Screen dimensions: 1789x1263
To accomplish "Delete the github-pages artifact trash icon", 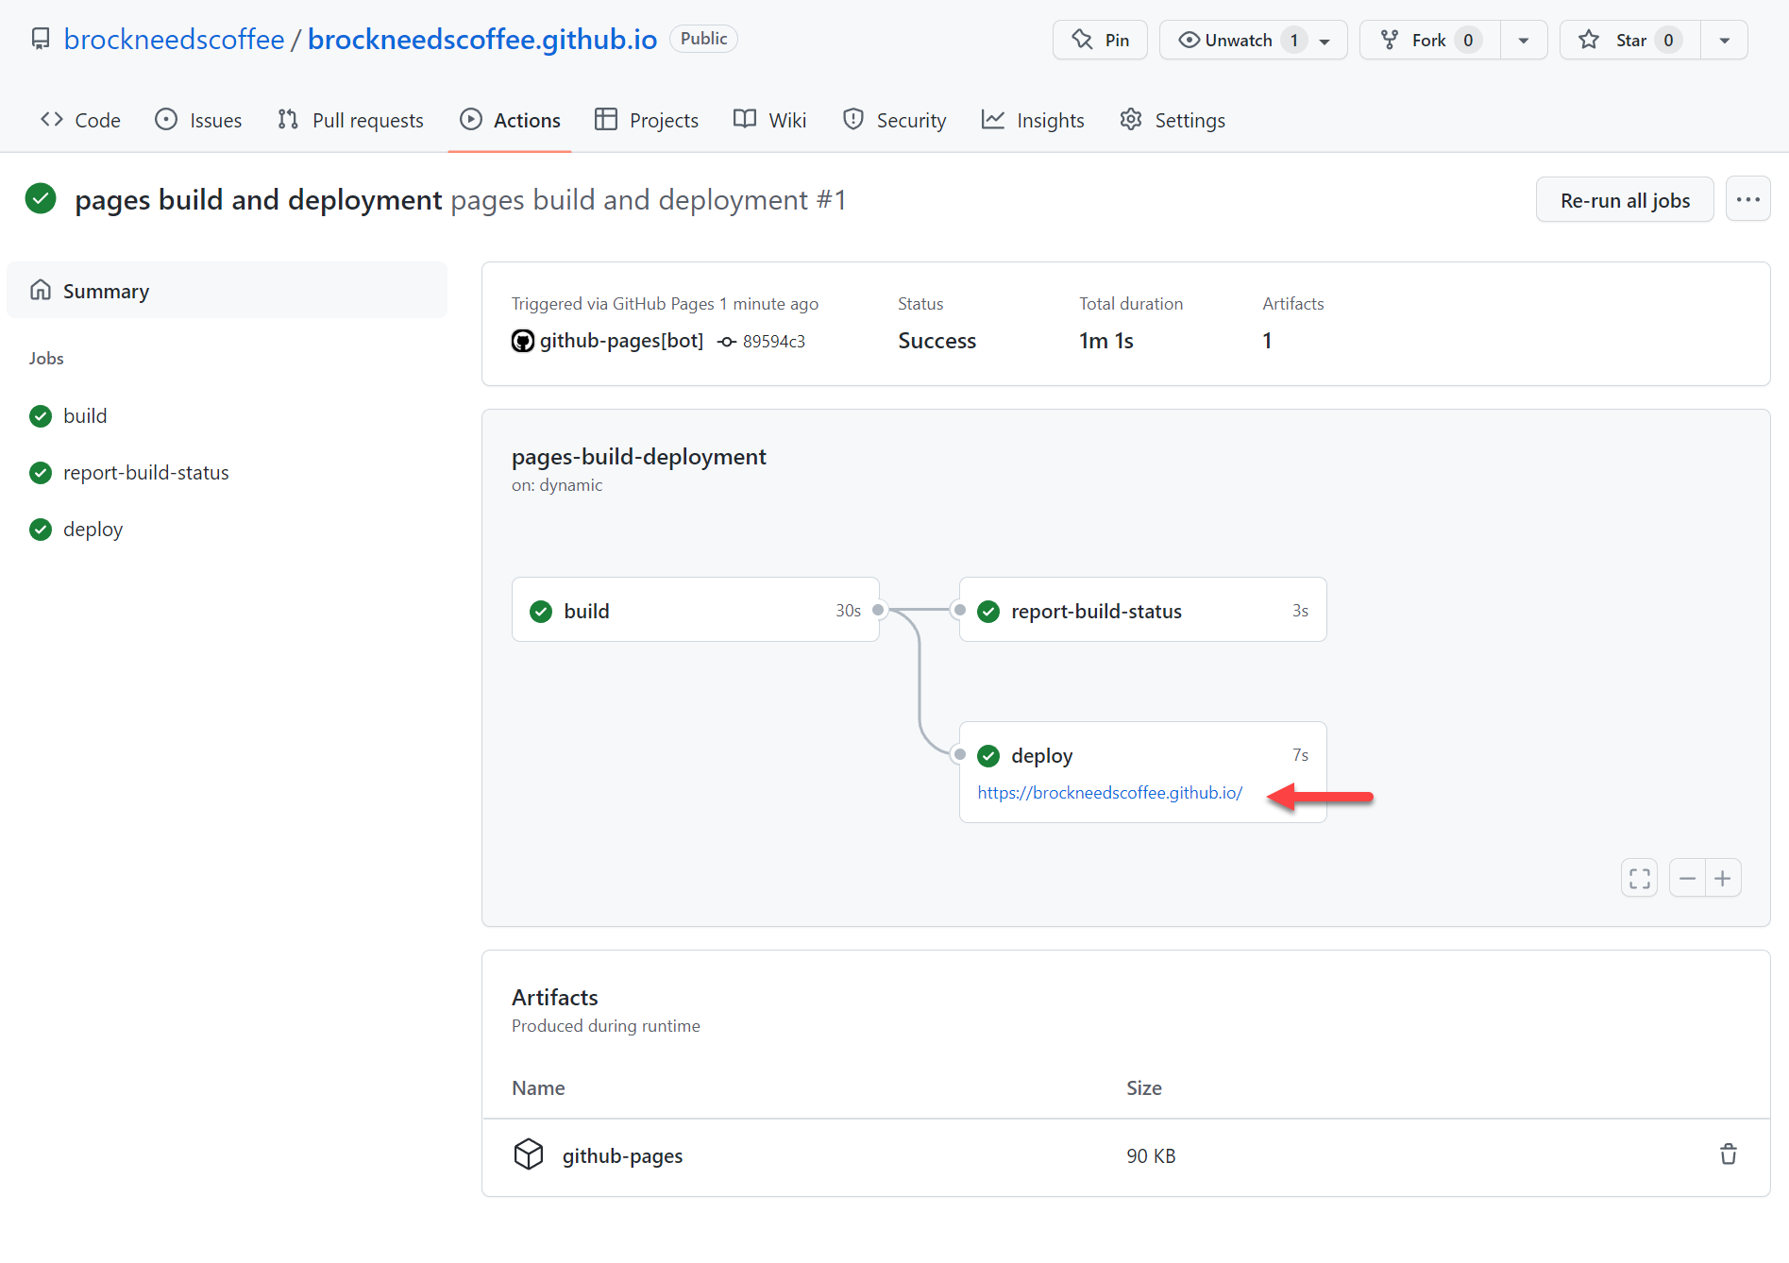I will tap(1728, 1154).
